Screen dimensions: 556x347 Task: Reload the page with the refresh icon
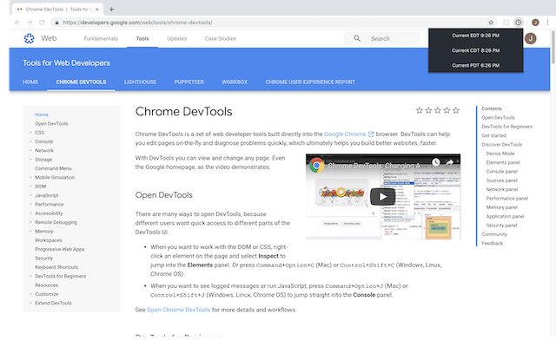coord(42,23)
